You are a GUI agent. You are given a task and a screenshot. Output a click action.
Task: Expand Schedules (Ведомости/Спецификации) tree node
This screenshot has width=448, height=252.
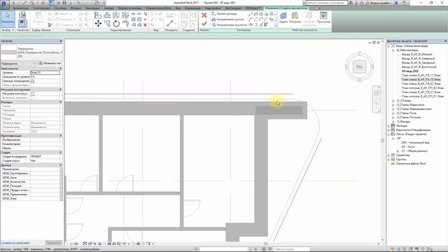click(x=388, y=130)
